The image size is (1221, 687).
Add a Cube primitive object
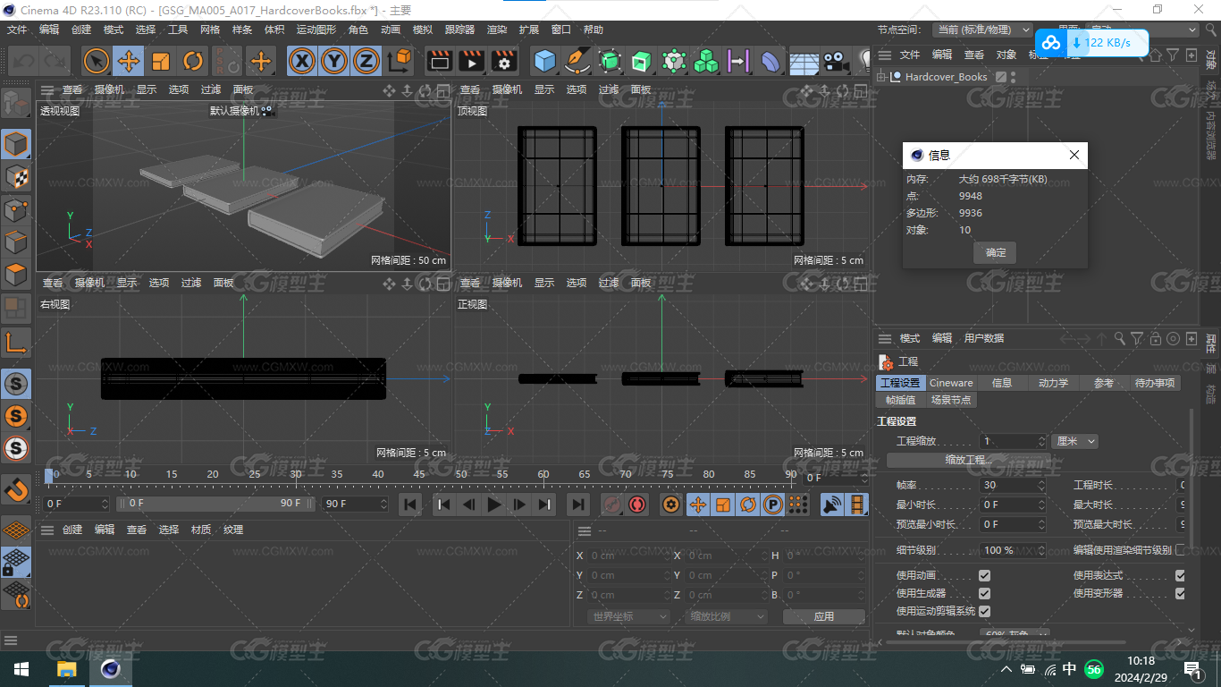click(544, 61)
